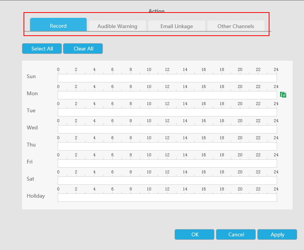Confirm with the OK button

[195, 234]
